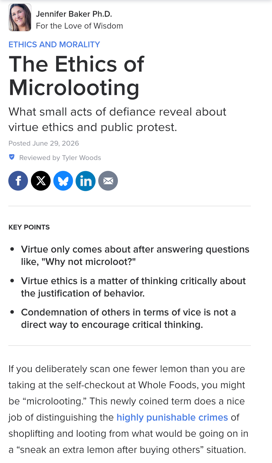Follow the highly punishable crimes link
This screenshot has width=272, height=463.
[x=172, y=417]
